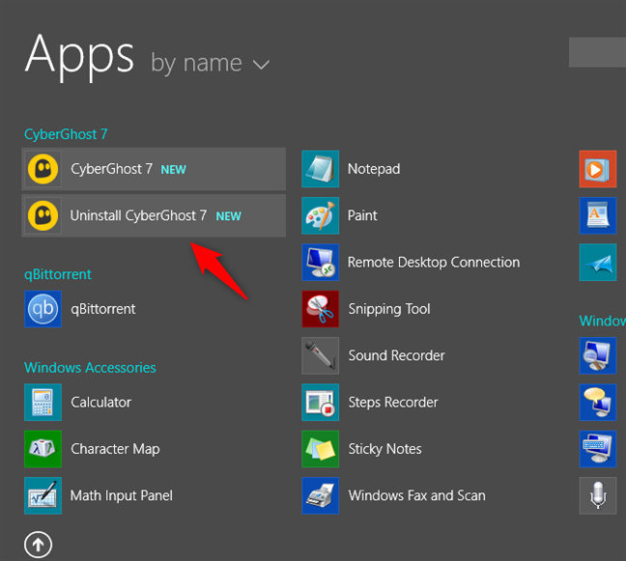Image resolution: width=626 pixels, height=561 pixels.
Task: Open the CyberGhost 7 app icon
Action: [43, 169]
